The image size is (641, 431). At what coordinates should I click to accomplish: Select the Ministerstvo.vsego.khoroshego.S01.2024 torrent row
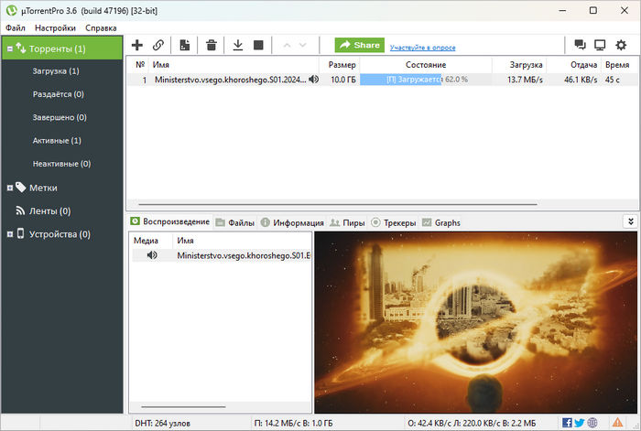pos(382,80)
